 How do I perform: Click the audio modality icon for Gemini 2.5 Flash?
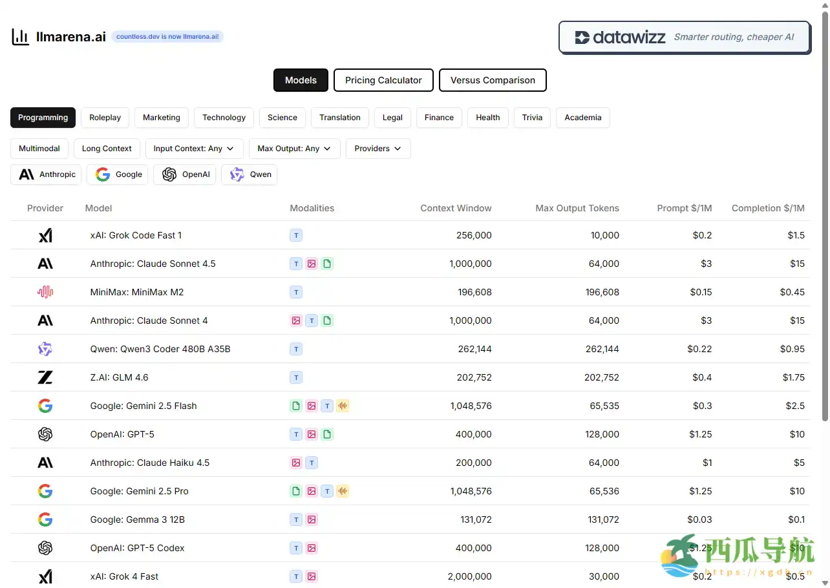click(343, 406)
